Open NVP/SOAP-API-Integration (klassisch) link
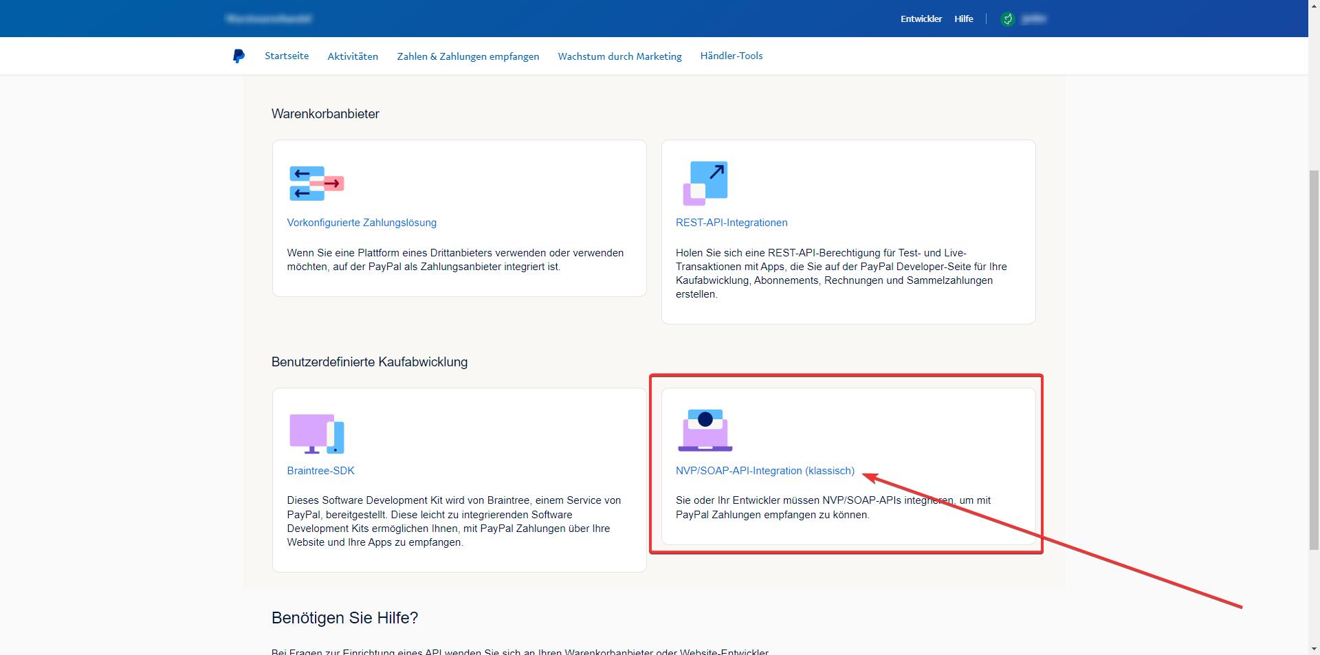Screen dimensions: 1320x655 [x=764, y=471]
